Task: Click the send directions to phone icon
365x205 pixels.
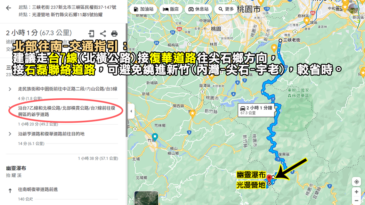Action: point(92,34)
